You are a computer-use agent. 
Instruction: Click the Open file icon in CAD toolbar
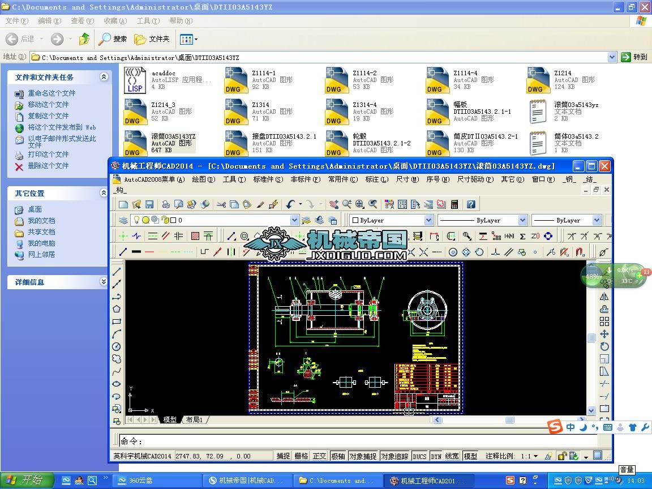136,204
